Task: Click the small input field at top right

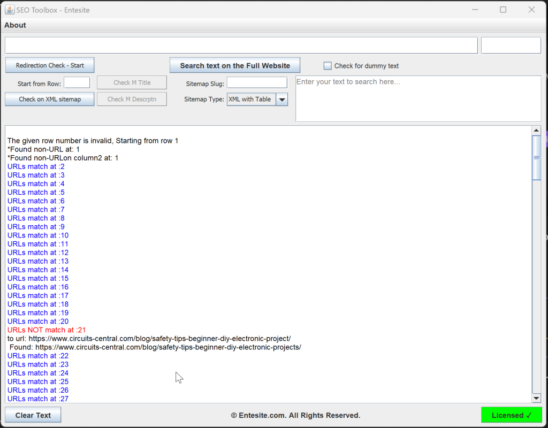Action: point(511,45)
